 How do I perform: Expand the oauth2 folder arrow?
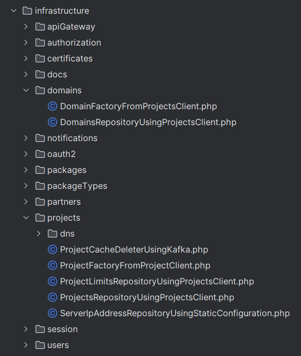[x=26, y=154]
